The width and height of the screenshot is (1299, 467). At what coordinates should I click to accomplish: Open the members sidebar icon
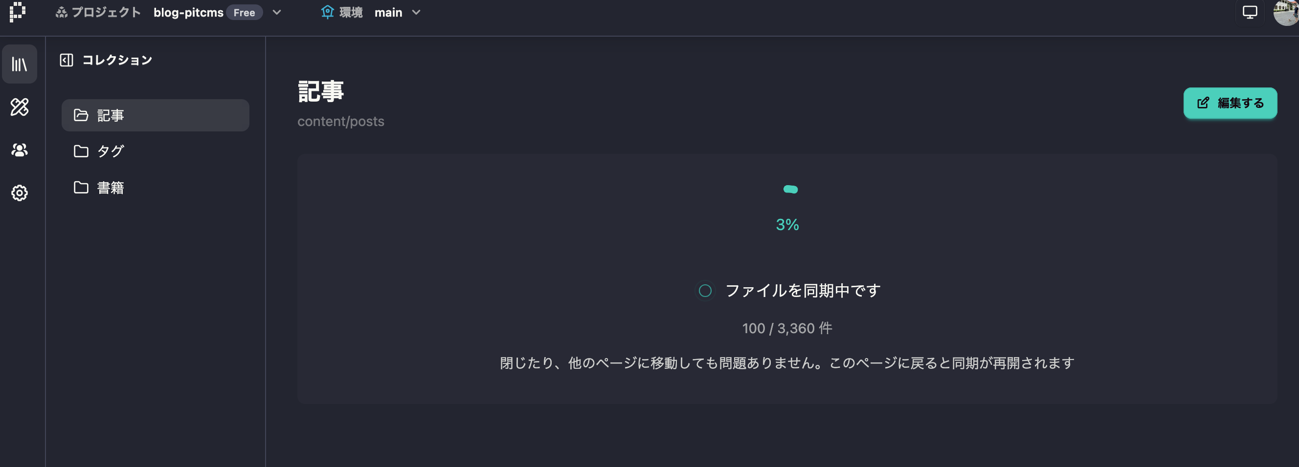(x=19, y=149)
